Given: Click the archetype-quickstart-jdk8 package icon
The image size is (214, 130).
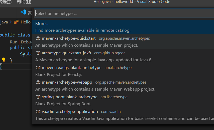Looking at the screenshot, I should 38,53.
